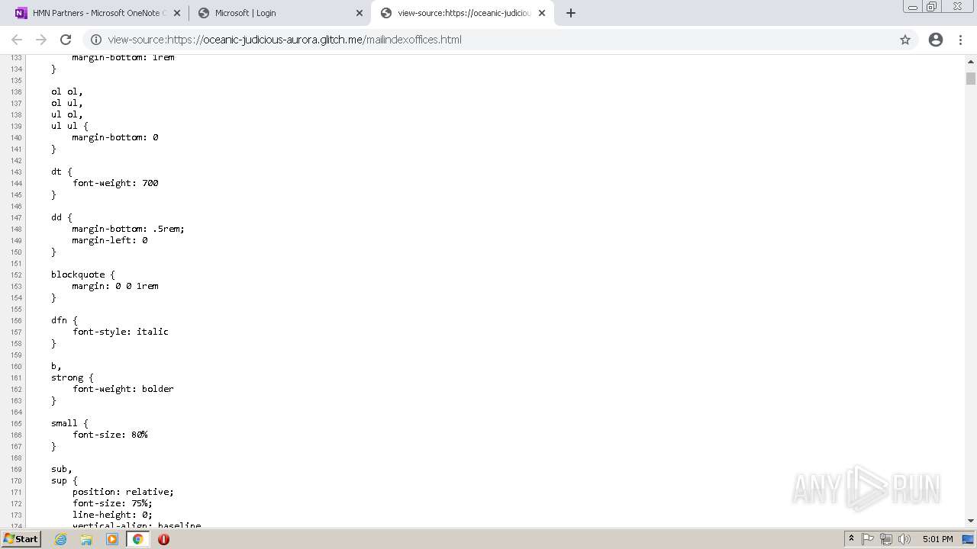The height and width of the screenshot is (549, 977).
Task: Click 'font-weight: 700' line
Action: 115,183
